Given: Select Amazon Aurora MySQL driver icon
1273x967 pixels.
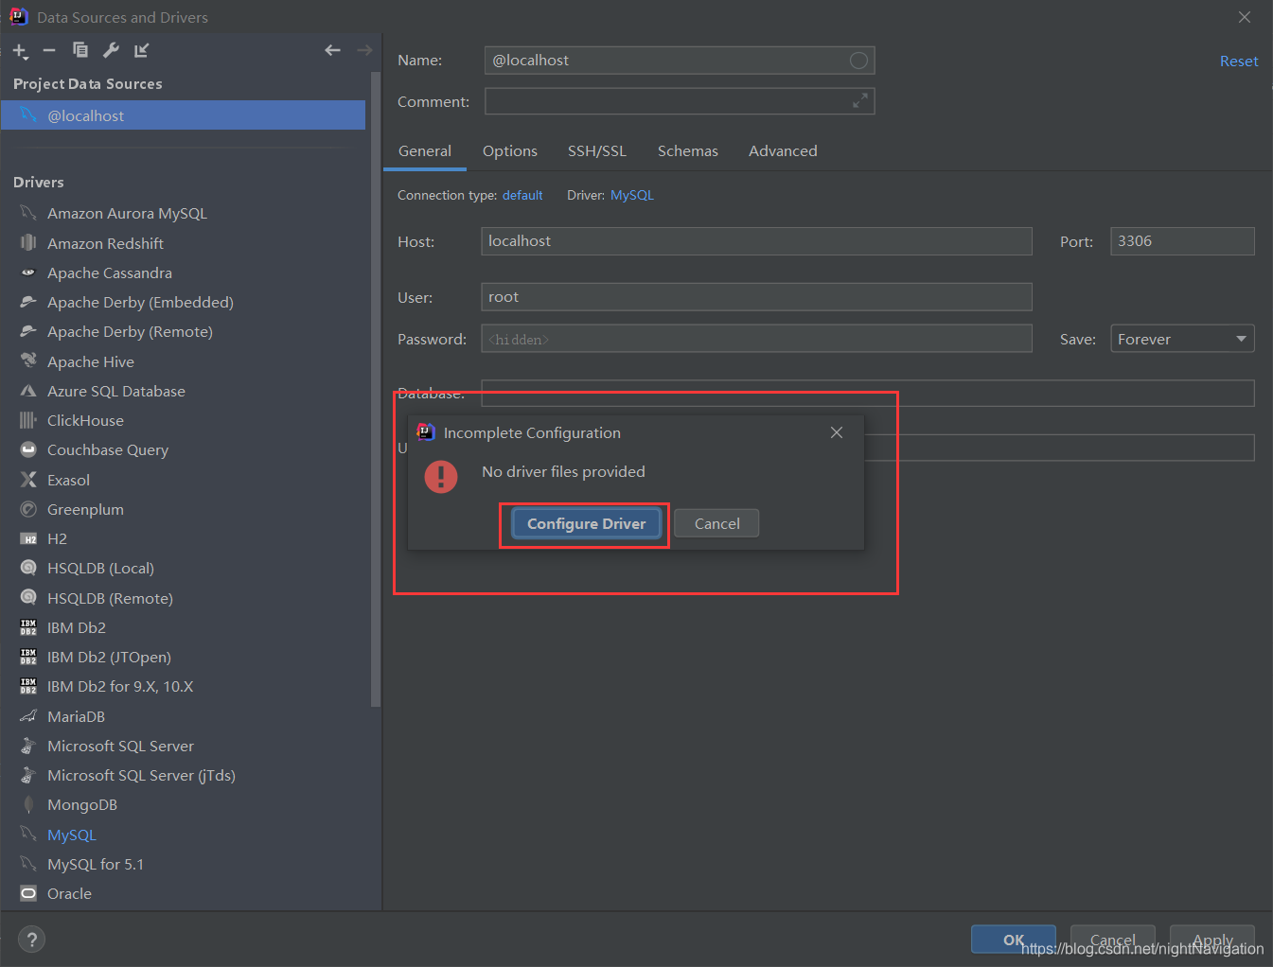Looking at the screenshot, I should (x=28, y=213).
